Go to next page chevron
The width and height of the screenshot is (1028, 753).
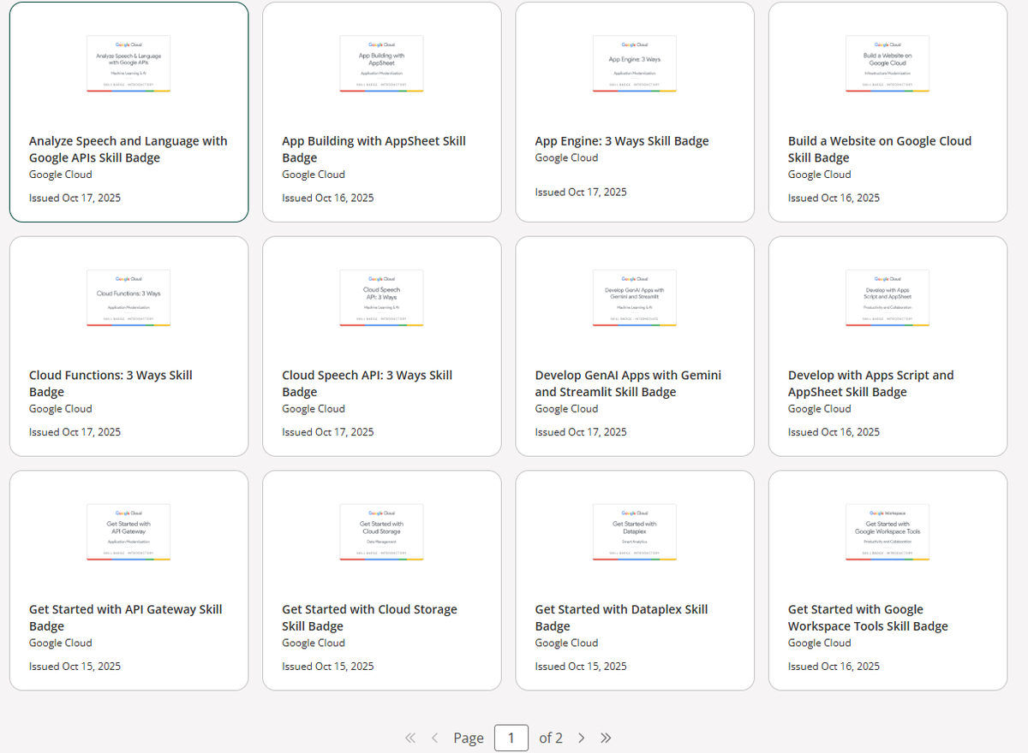(581, 738)
